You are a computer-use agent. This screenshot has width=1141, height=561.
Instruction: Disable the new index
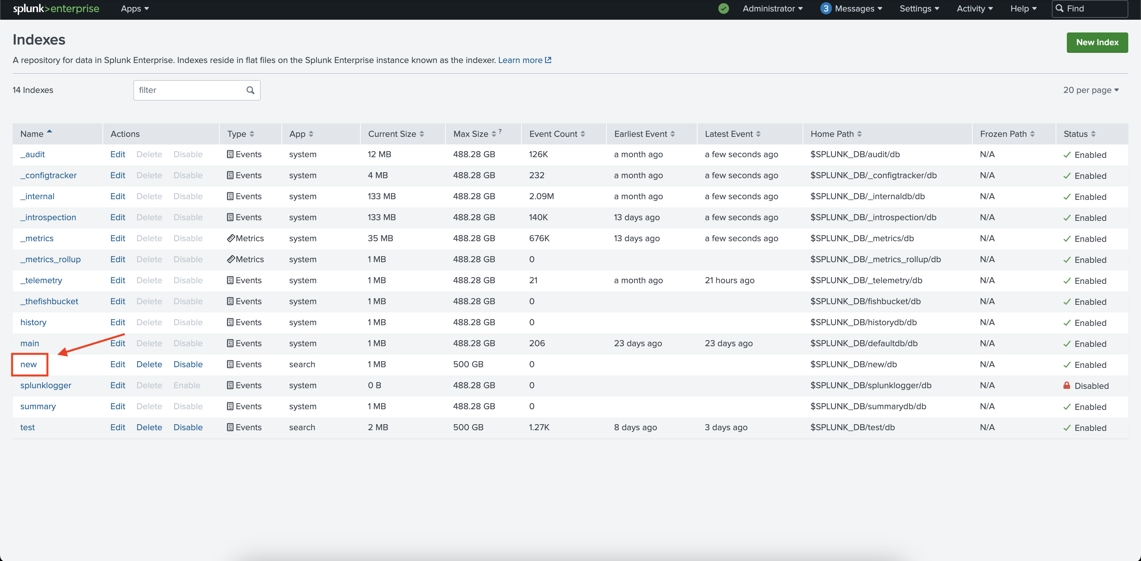[x=188, y=364]
